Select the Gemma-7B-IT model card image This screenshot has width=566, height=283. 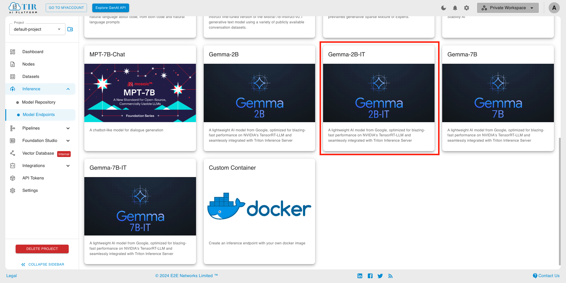[140, 206]
